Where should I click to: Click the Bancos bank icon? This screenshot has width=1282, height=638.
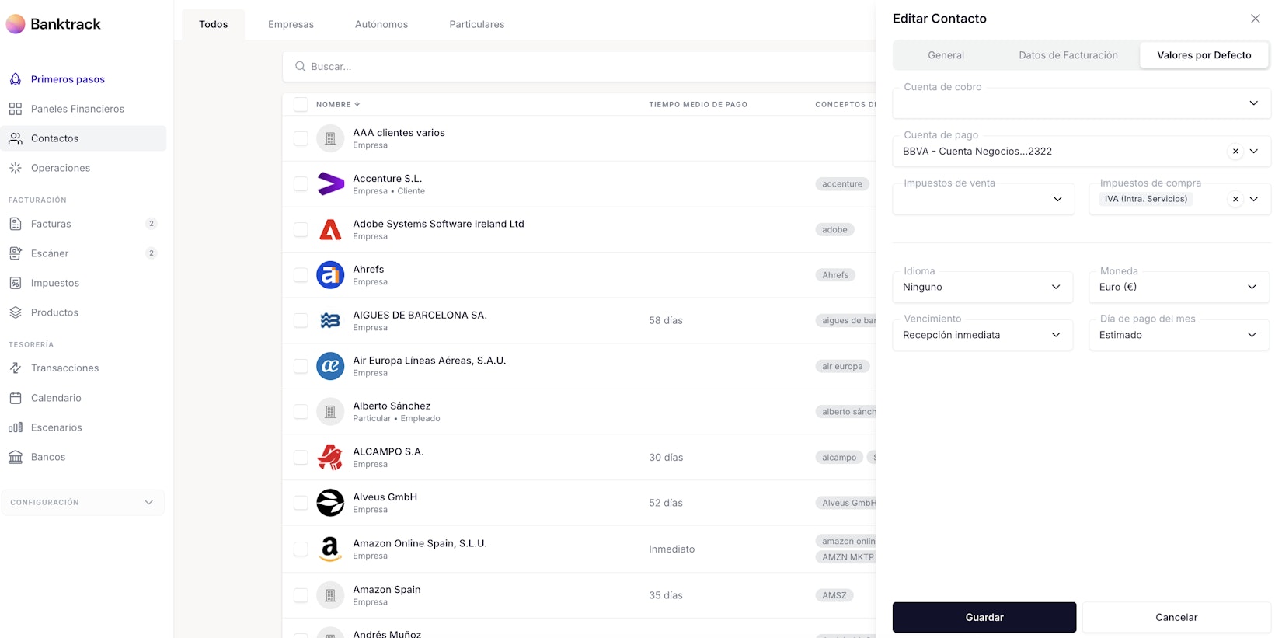pyautogui.click(x=16, y=457)
